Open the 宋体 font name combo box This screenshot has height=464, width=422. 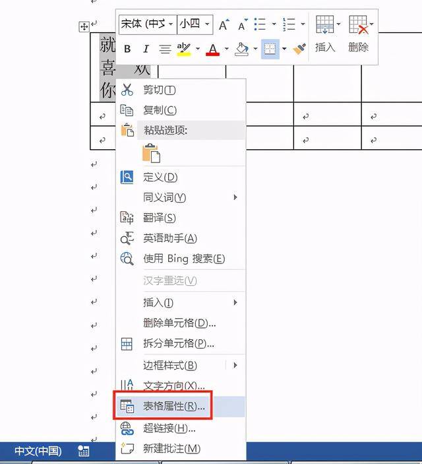tap(148, 24)
